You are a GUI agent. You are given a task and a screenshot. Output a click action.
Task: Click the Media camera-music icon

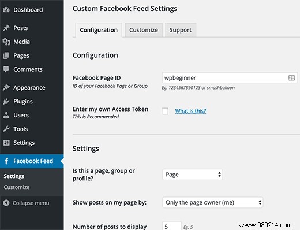click(6, 42)
